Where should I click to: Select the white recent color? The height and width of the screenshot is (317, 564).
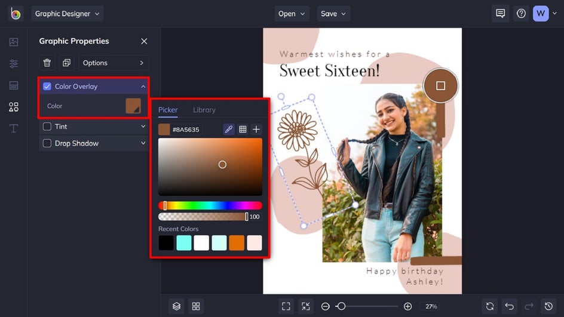(x=201, y=242)
